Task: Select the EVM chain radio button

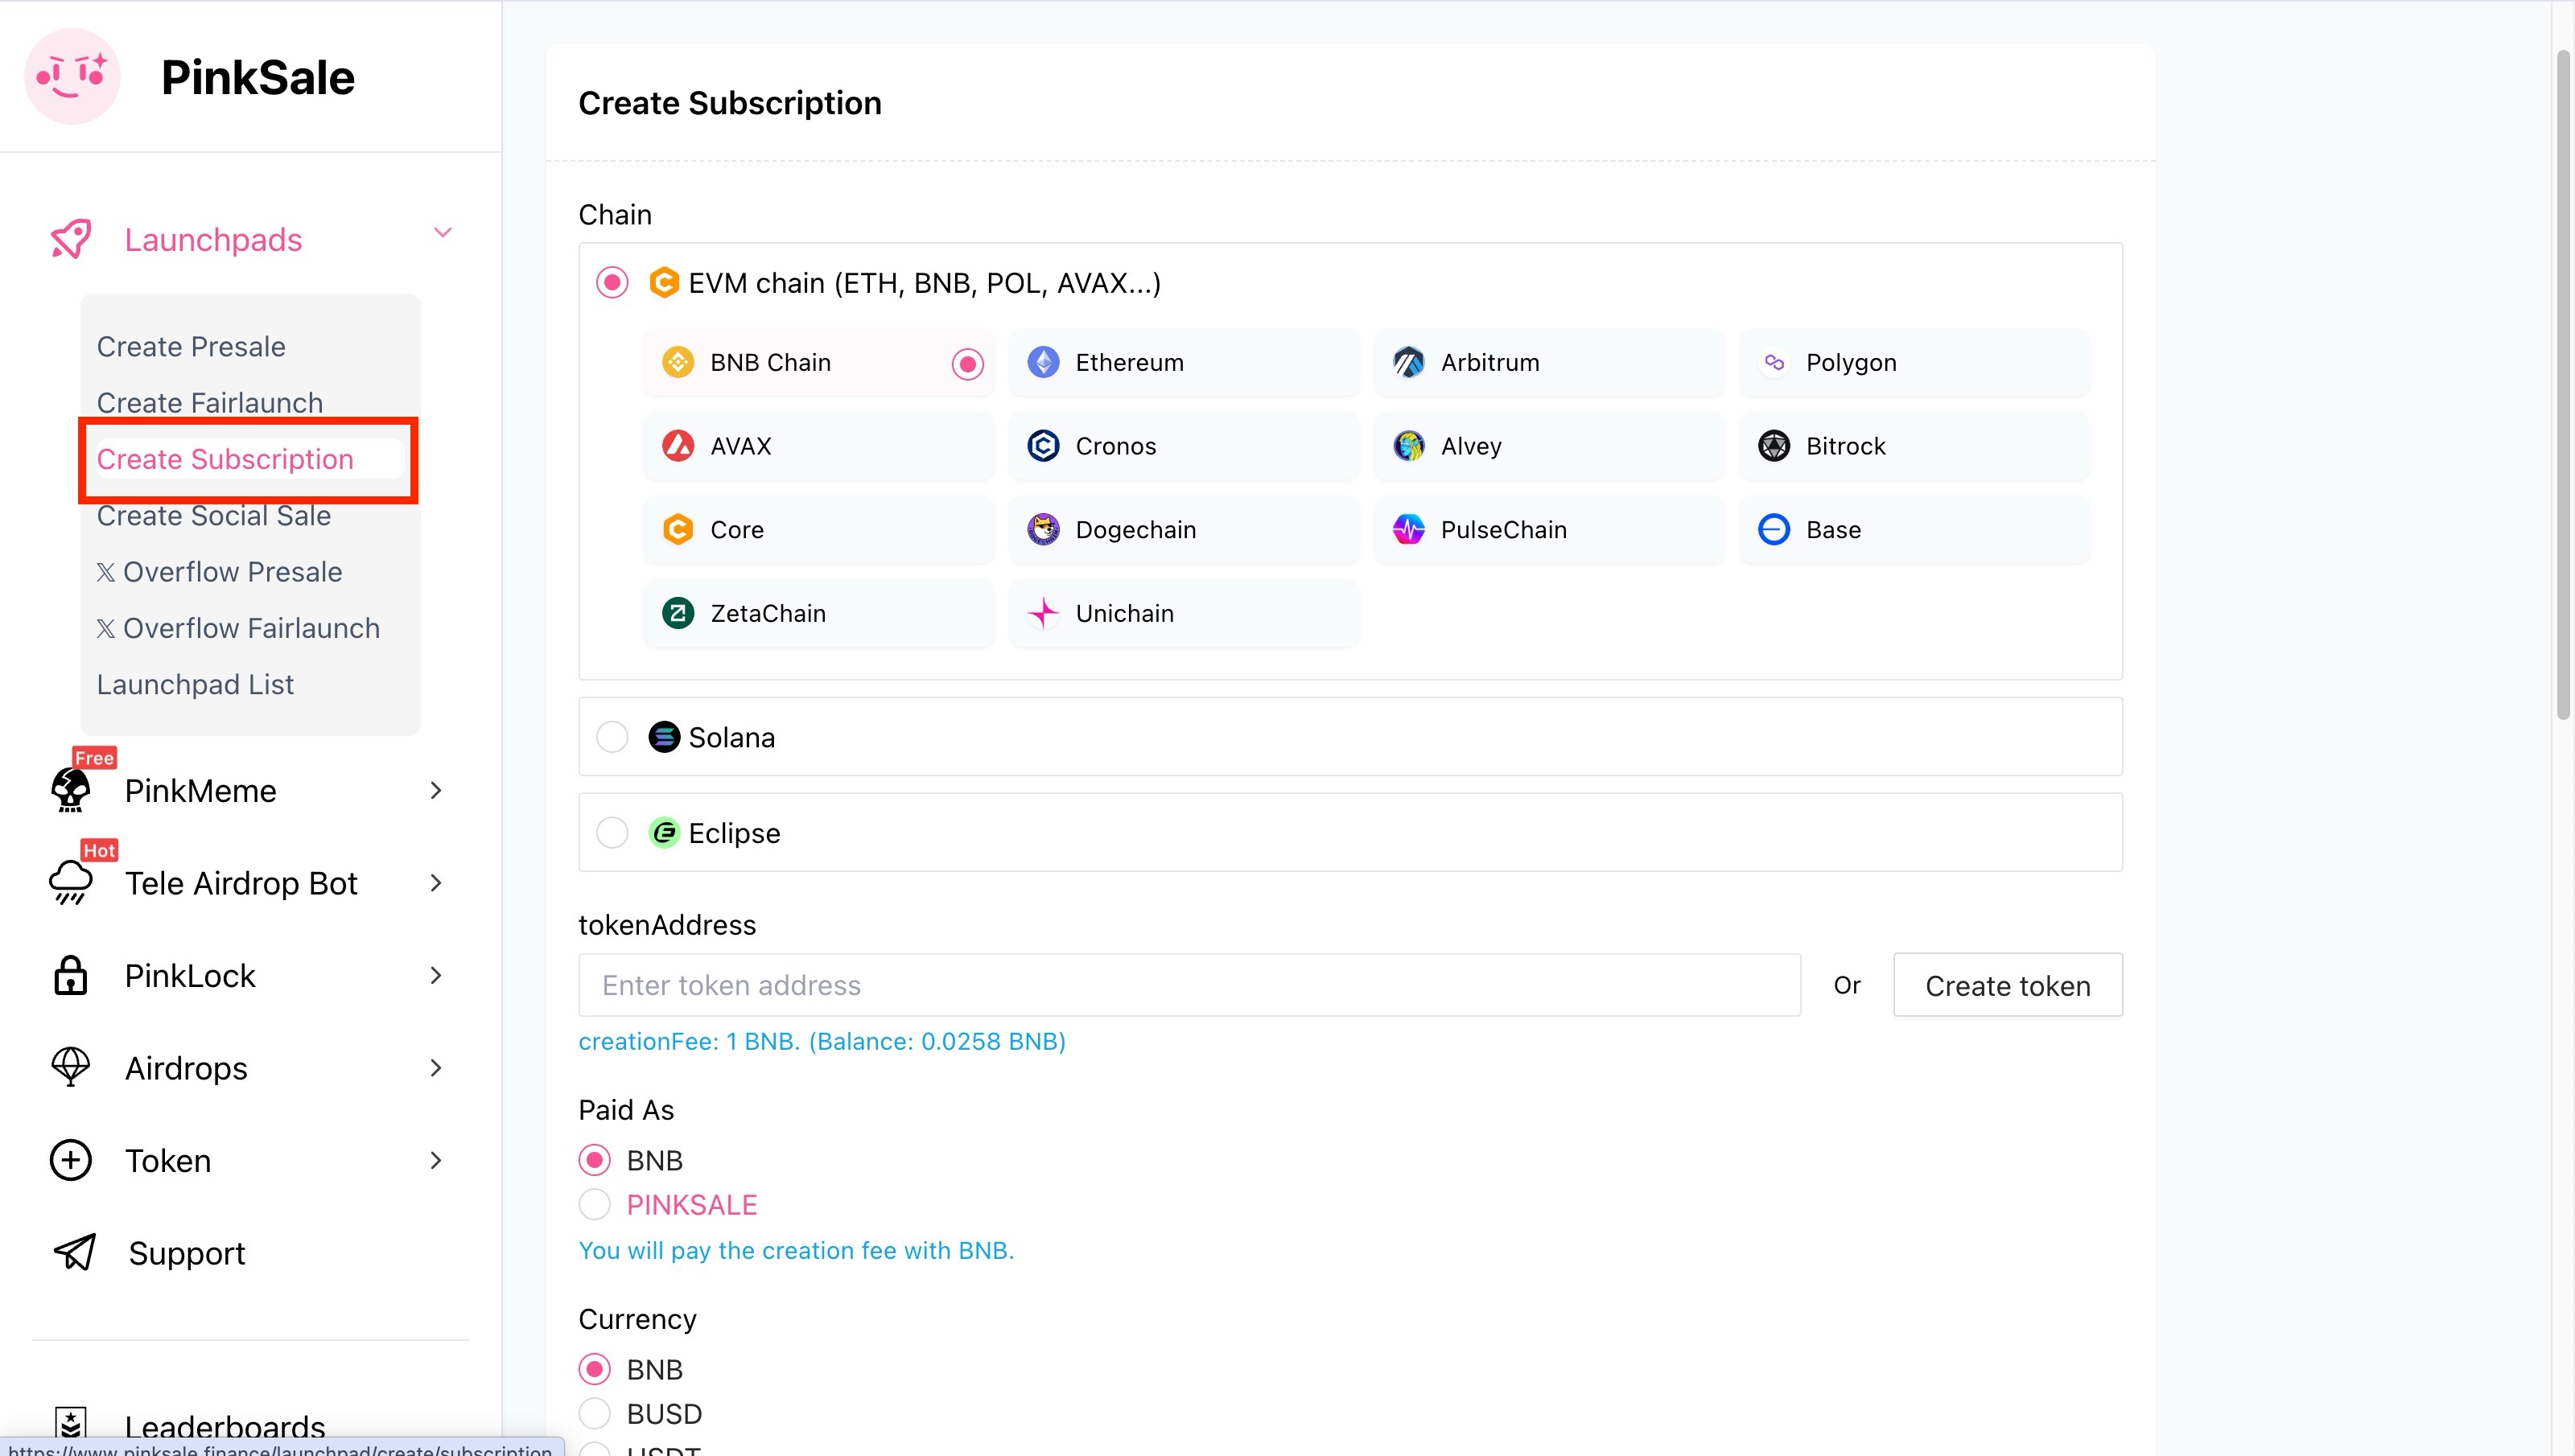Action: pos(612,283)
